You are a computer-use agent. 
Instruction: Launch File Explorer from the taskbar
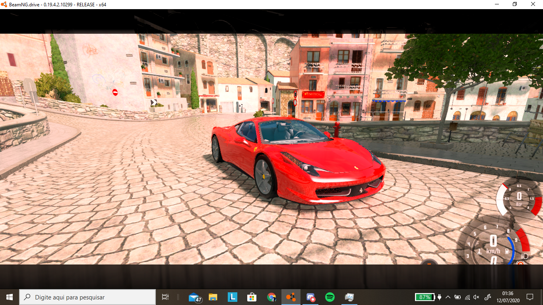tap(213, 297)
